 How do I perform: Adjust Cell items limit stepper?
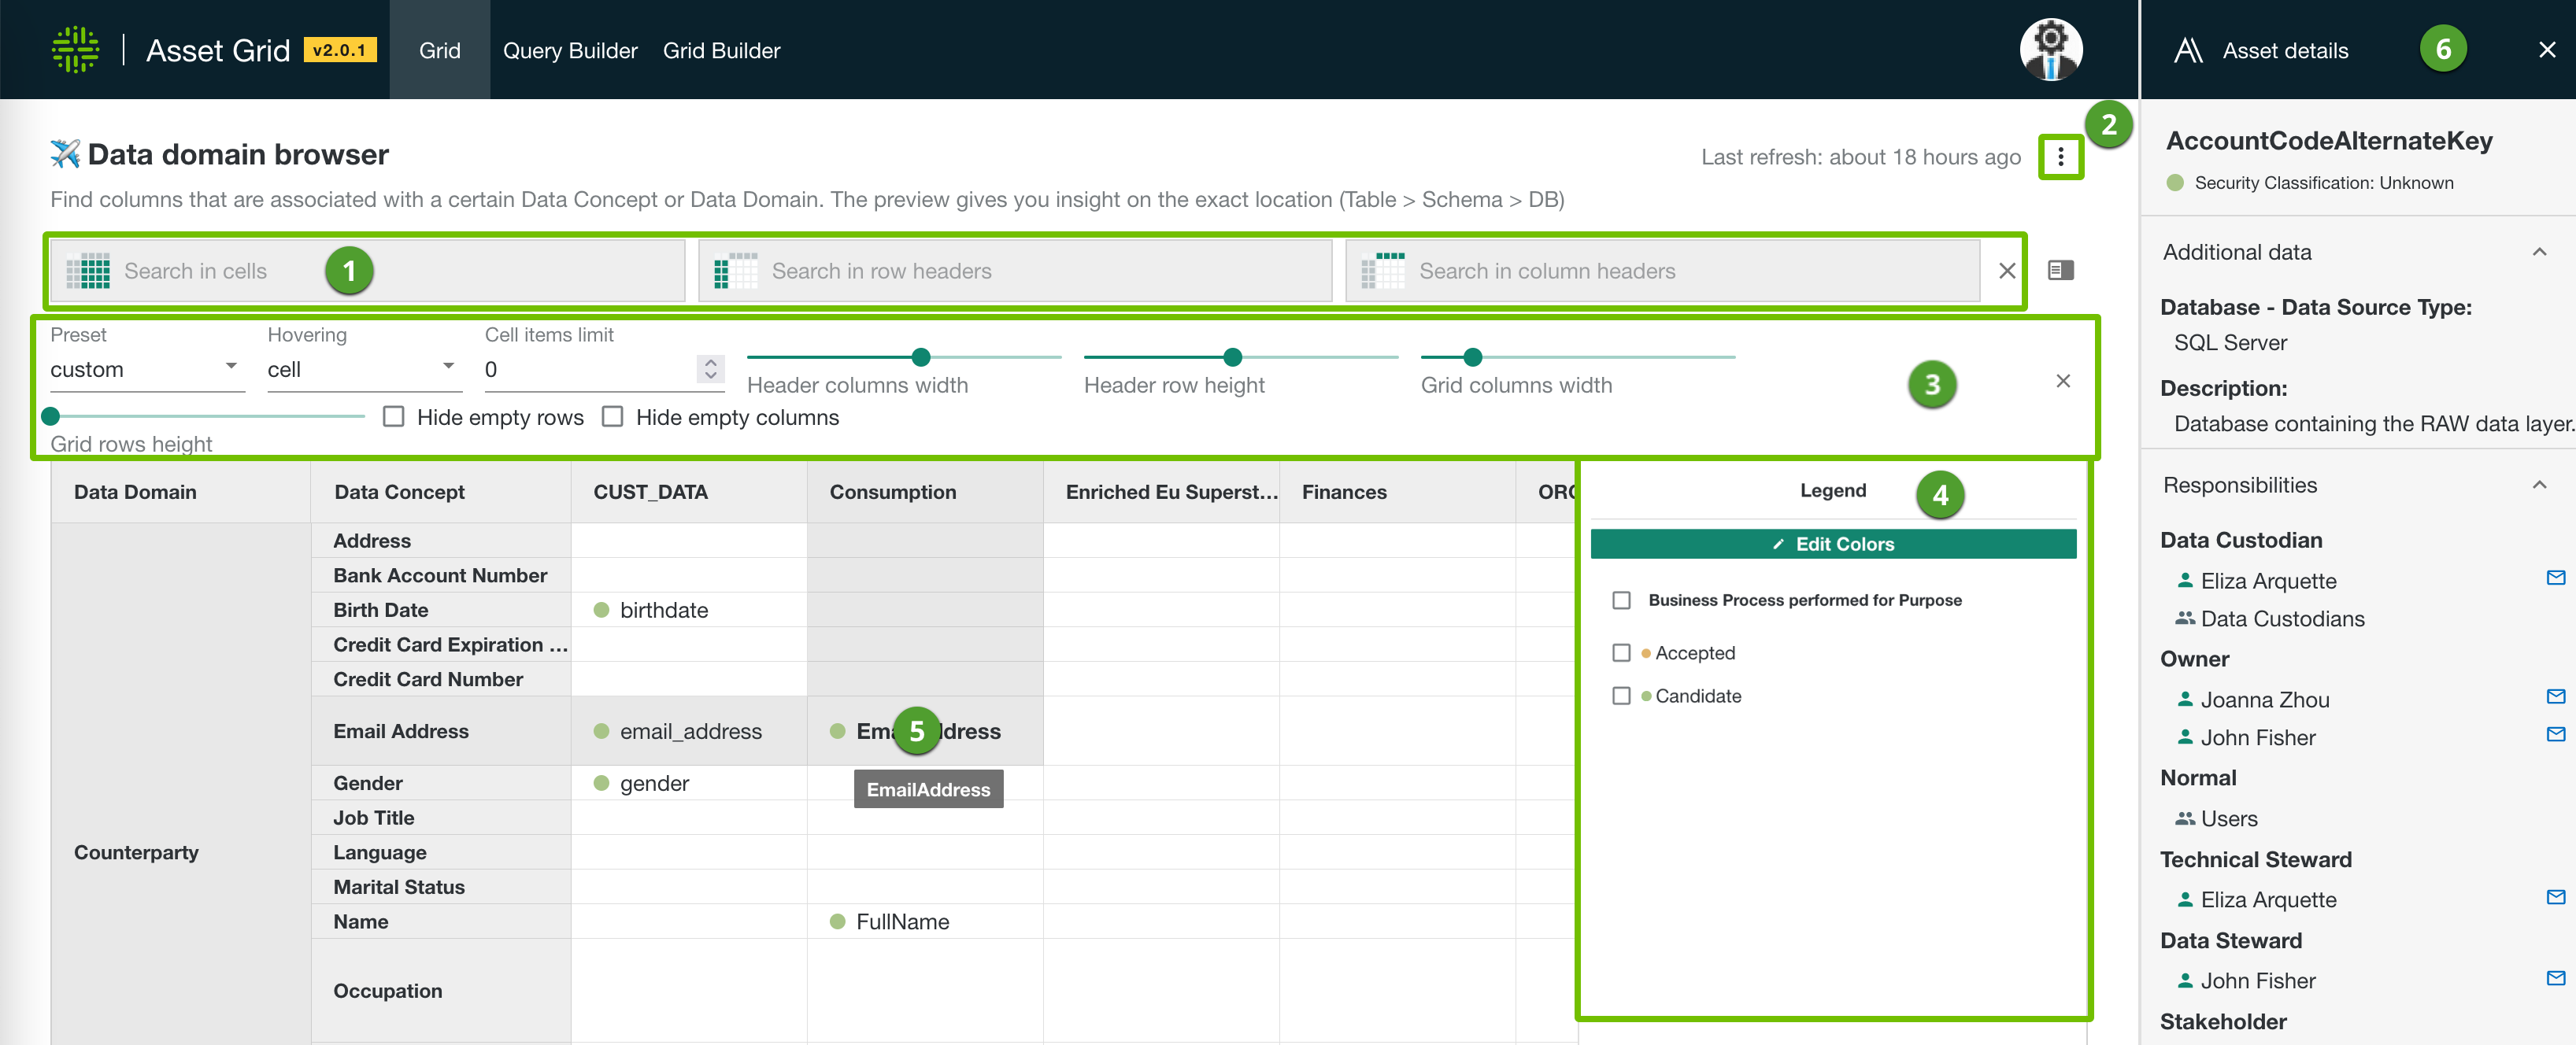(710, 370)
